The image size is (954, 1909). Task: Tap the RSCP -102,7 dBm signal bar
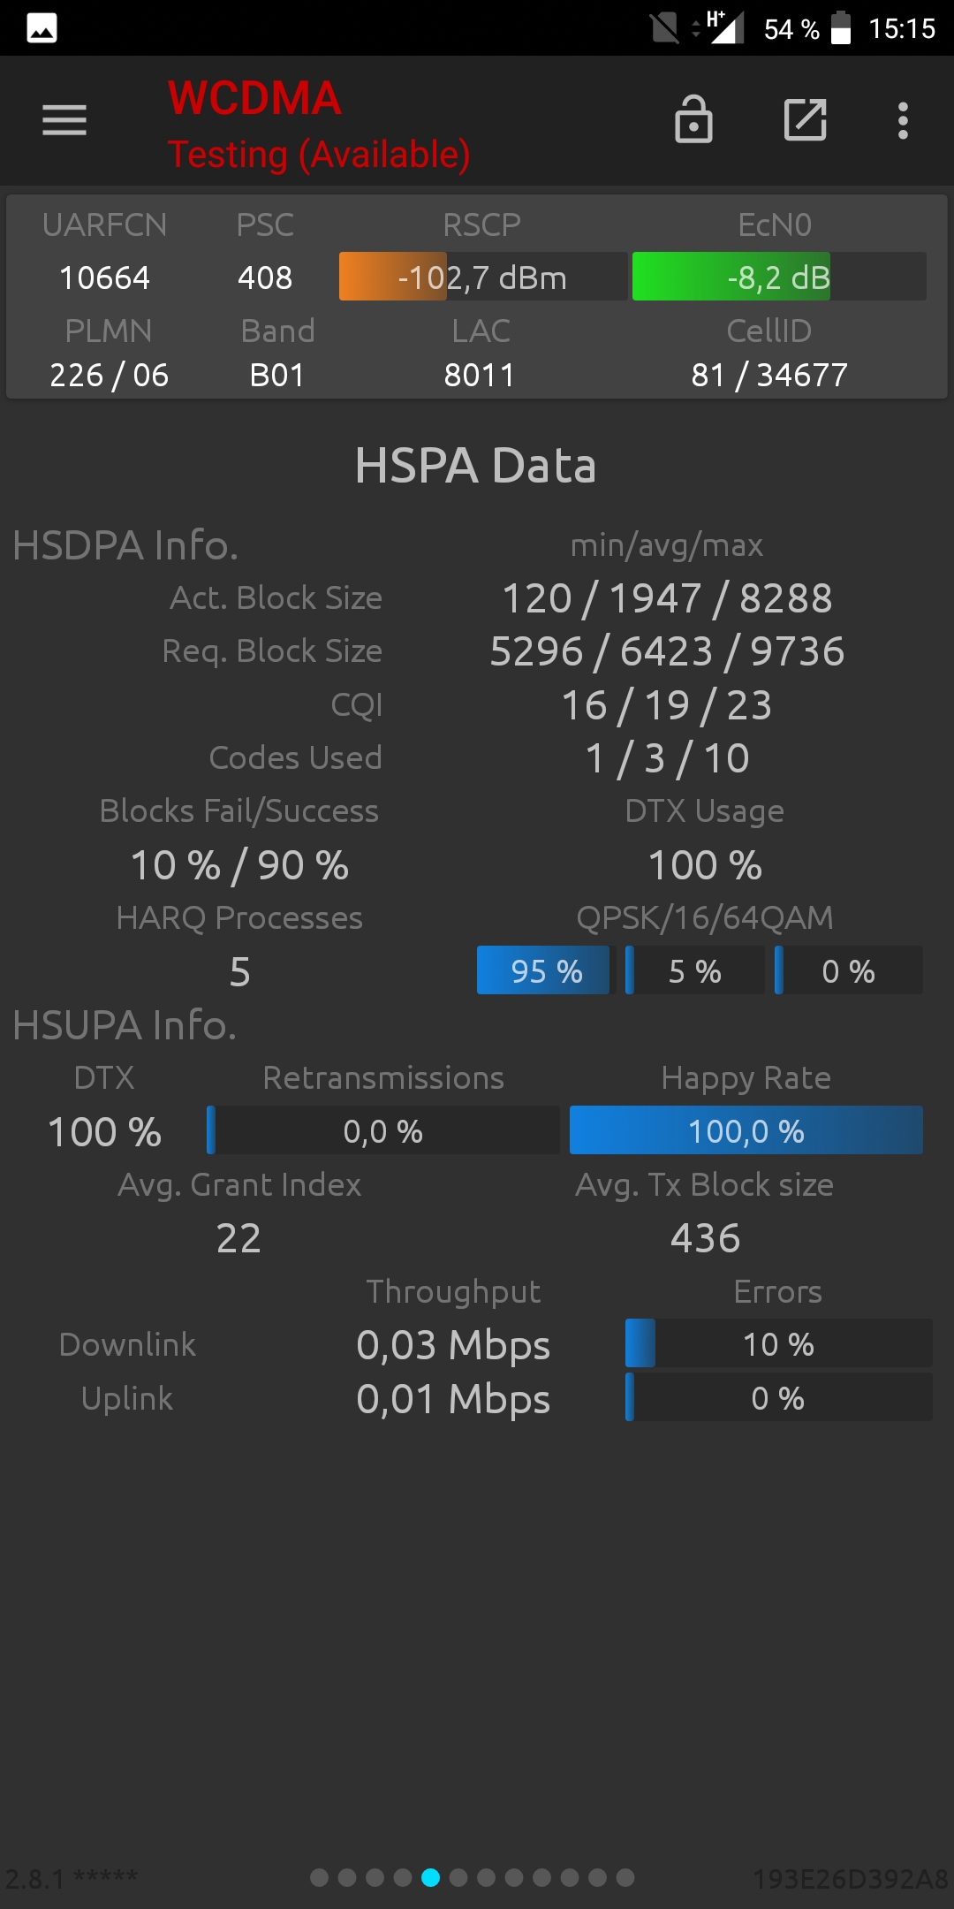483,277
